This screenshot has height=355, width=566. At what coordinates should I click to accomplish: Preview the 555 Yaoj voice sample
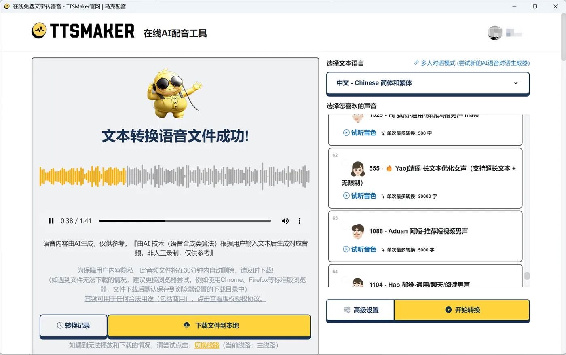(x=359, y=196)
